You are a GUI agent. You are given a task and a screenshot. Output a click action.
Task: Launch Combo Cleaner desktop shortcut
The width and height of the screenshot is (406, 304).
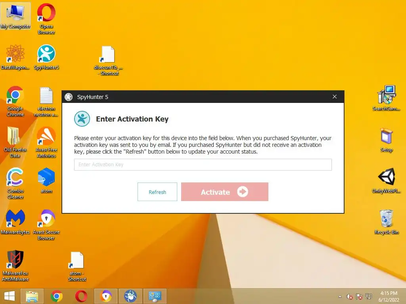15,183
